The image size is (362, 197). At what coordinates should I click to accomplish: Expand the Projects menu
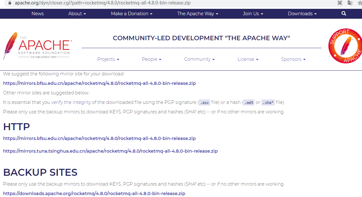click(108, 59)
